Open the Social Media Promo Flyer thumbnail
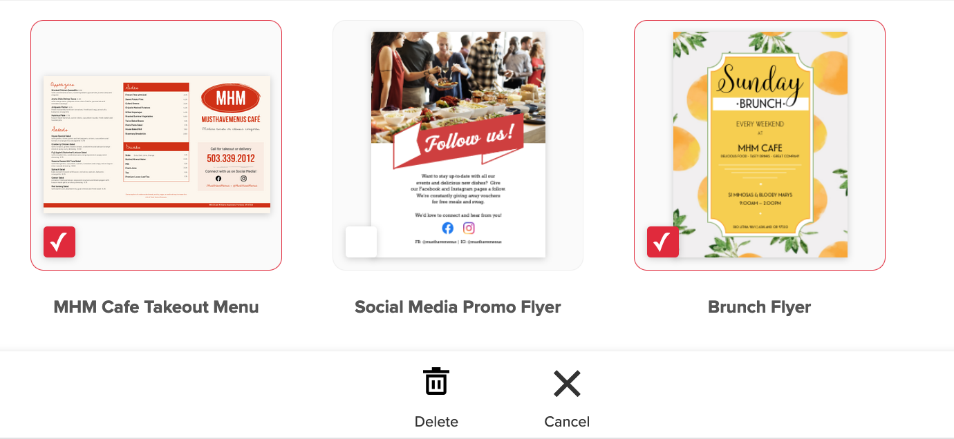Image resolution: width=954 pixels, height=439 pixels. 458,145
